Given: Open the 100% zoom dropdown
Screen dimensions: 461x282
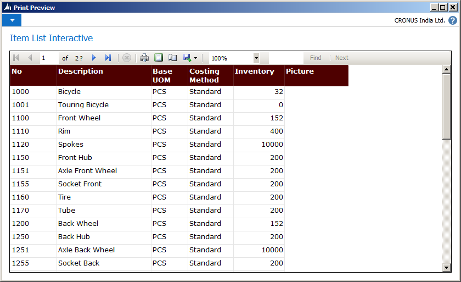Looking at the screenshot, I should point(256,58).
